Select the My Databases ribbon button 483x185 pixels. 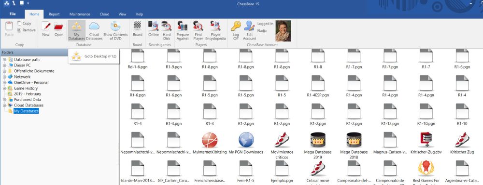[76, 31]
